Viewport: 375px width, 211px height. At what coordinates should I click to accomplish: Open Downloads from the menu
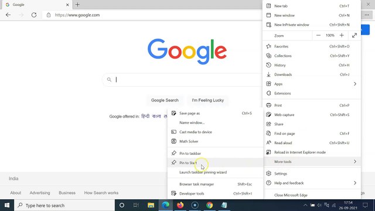311,74
